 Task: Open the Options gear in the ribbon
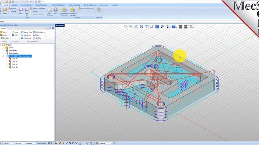[99, 10]
